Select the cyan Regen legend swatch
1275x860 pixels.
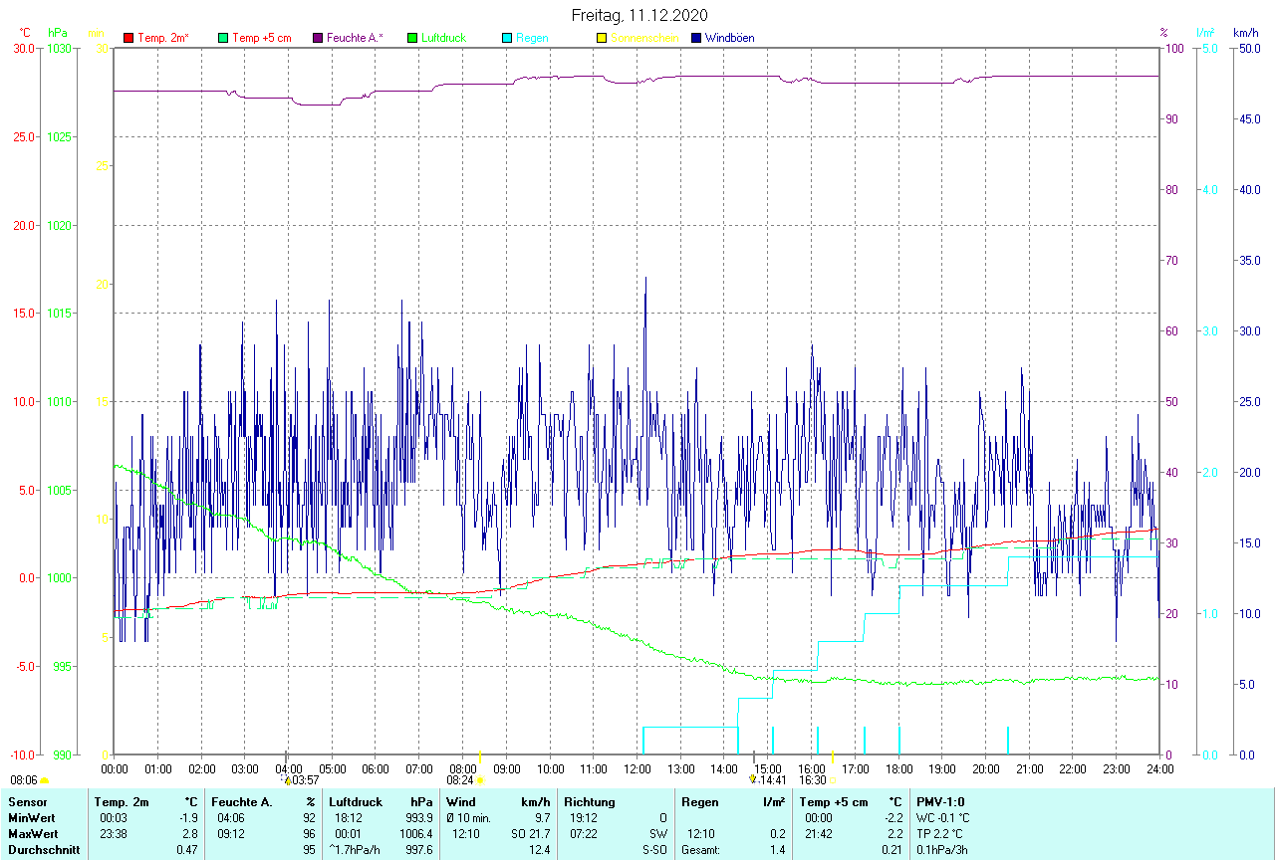tap(507, 38)
